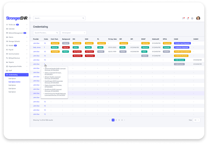Screen dimensions: 208x144
Task: Click the magnifier icon in global search
Action: 83,18
